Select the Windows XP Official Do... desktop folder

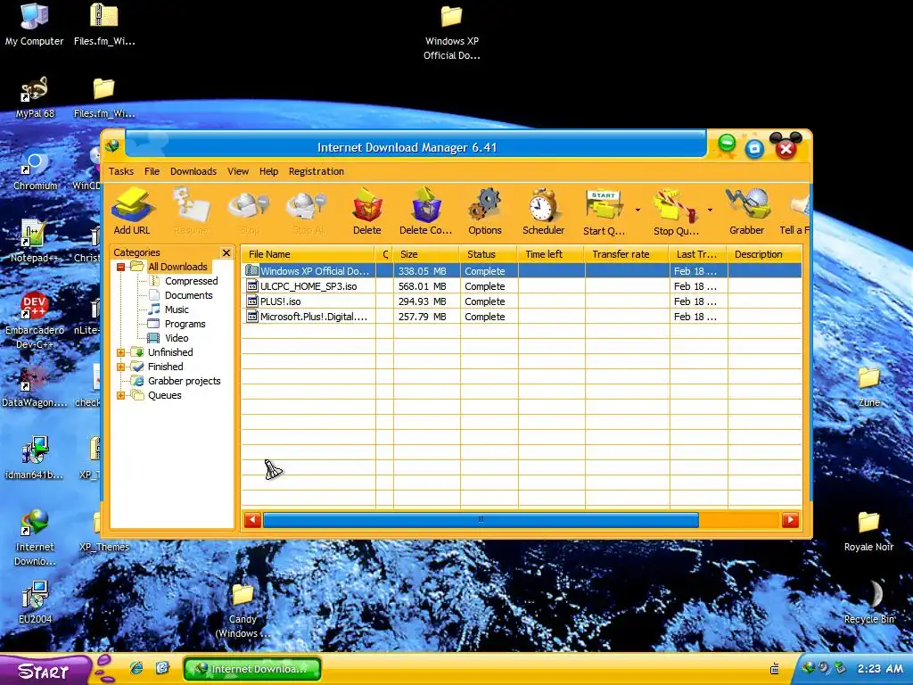click(452, 32)
